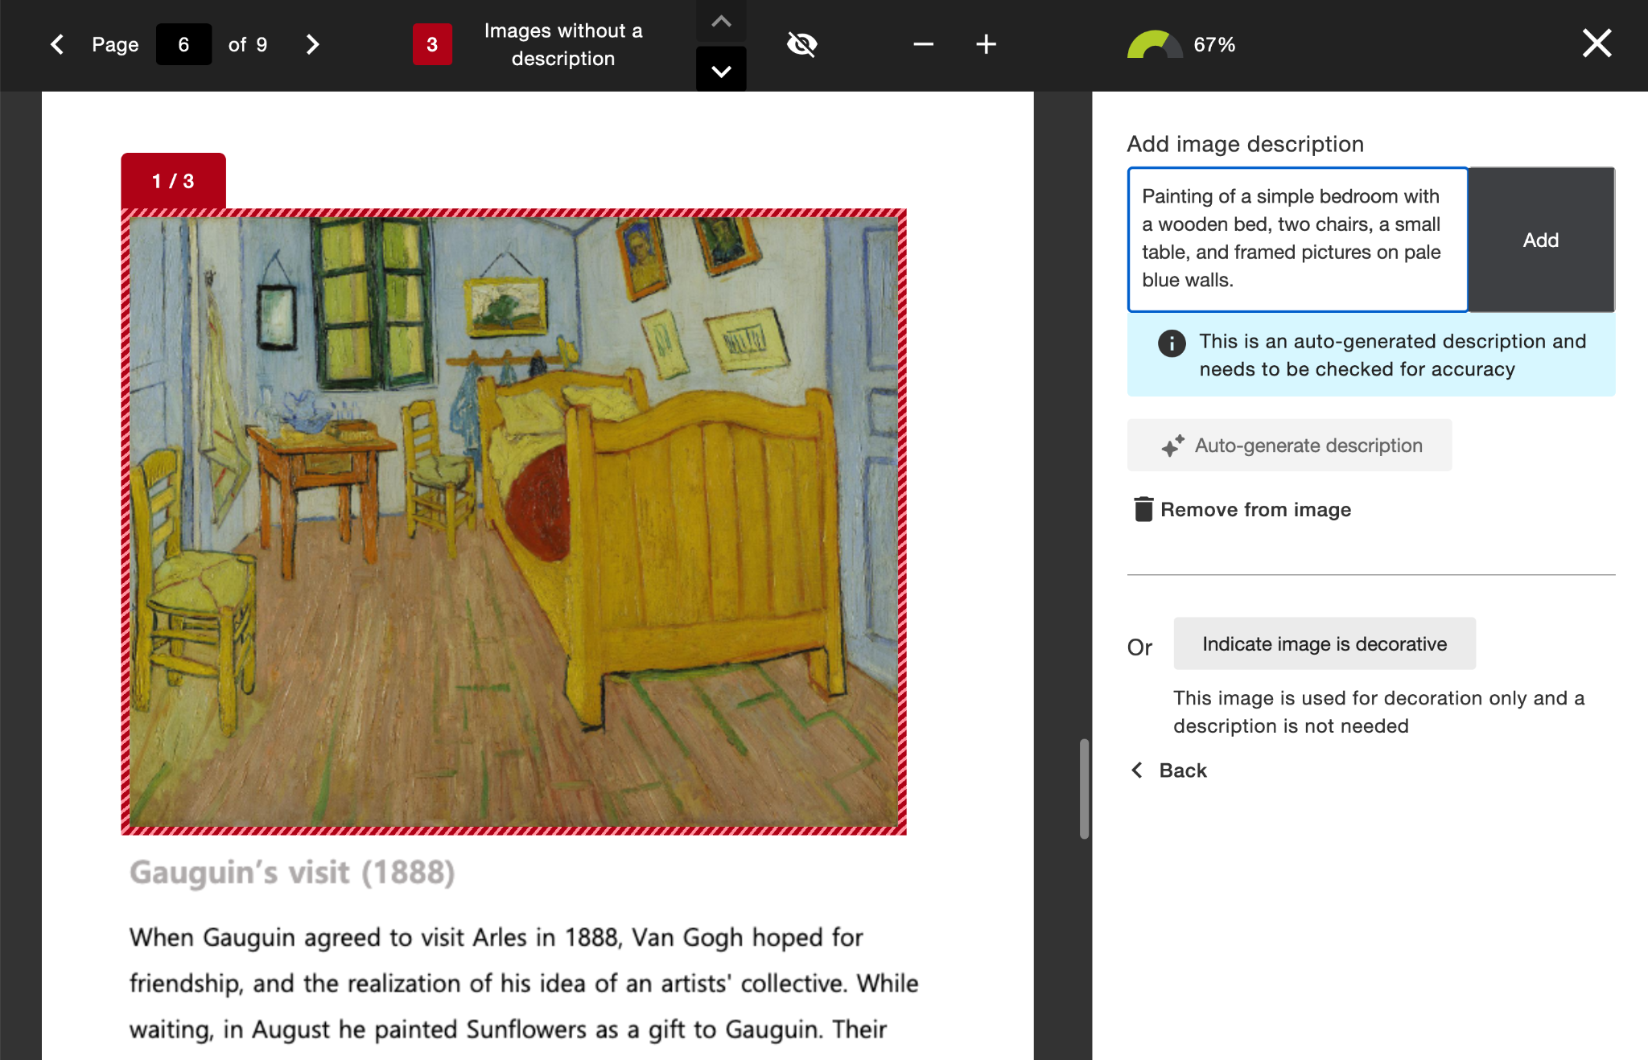Click Remove from image
The width and height of the screenshot is (1648, 1060).
[x=1242, y=510]
